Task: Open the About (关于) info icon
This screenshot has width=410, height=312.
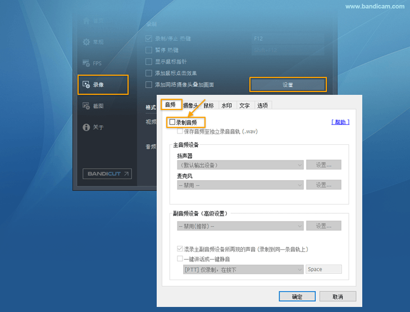Action: 86,127
